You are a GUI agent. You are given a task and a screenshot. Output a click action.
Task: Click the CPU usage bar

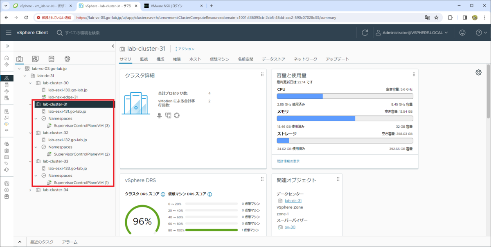pos(345,96)
